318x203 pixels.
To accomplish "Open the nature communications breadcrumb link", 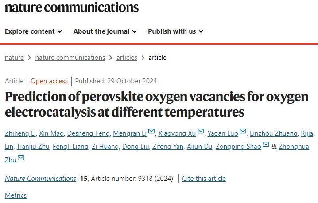I will pyautogui.click(x=70, y=58).
